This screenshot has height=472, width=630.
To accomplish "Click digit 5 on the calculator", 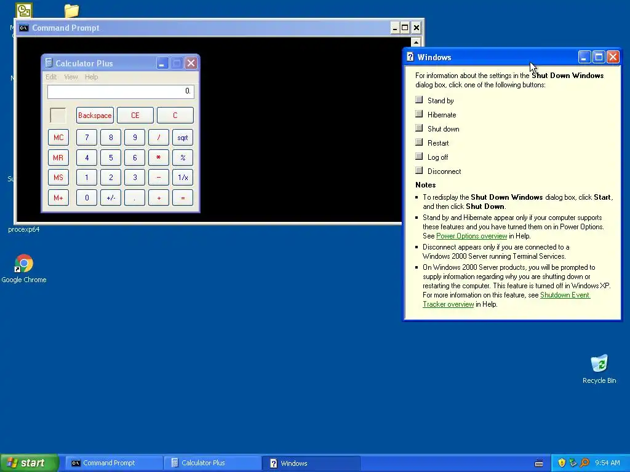I will coord(111,157).
